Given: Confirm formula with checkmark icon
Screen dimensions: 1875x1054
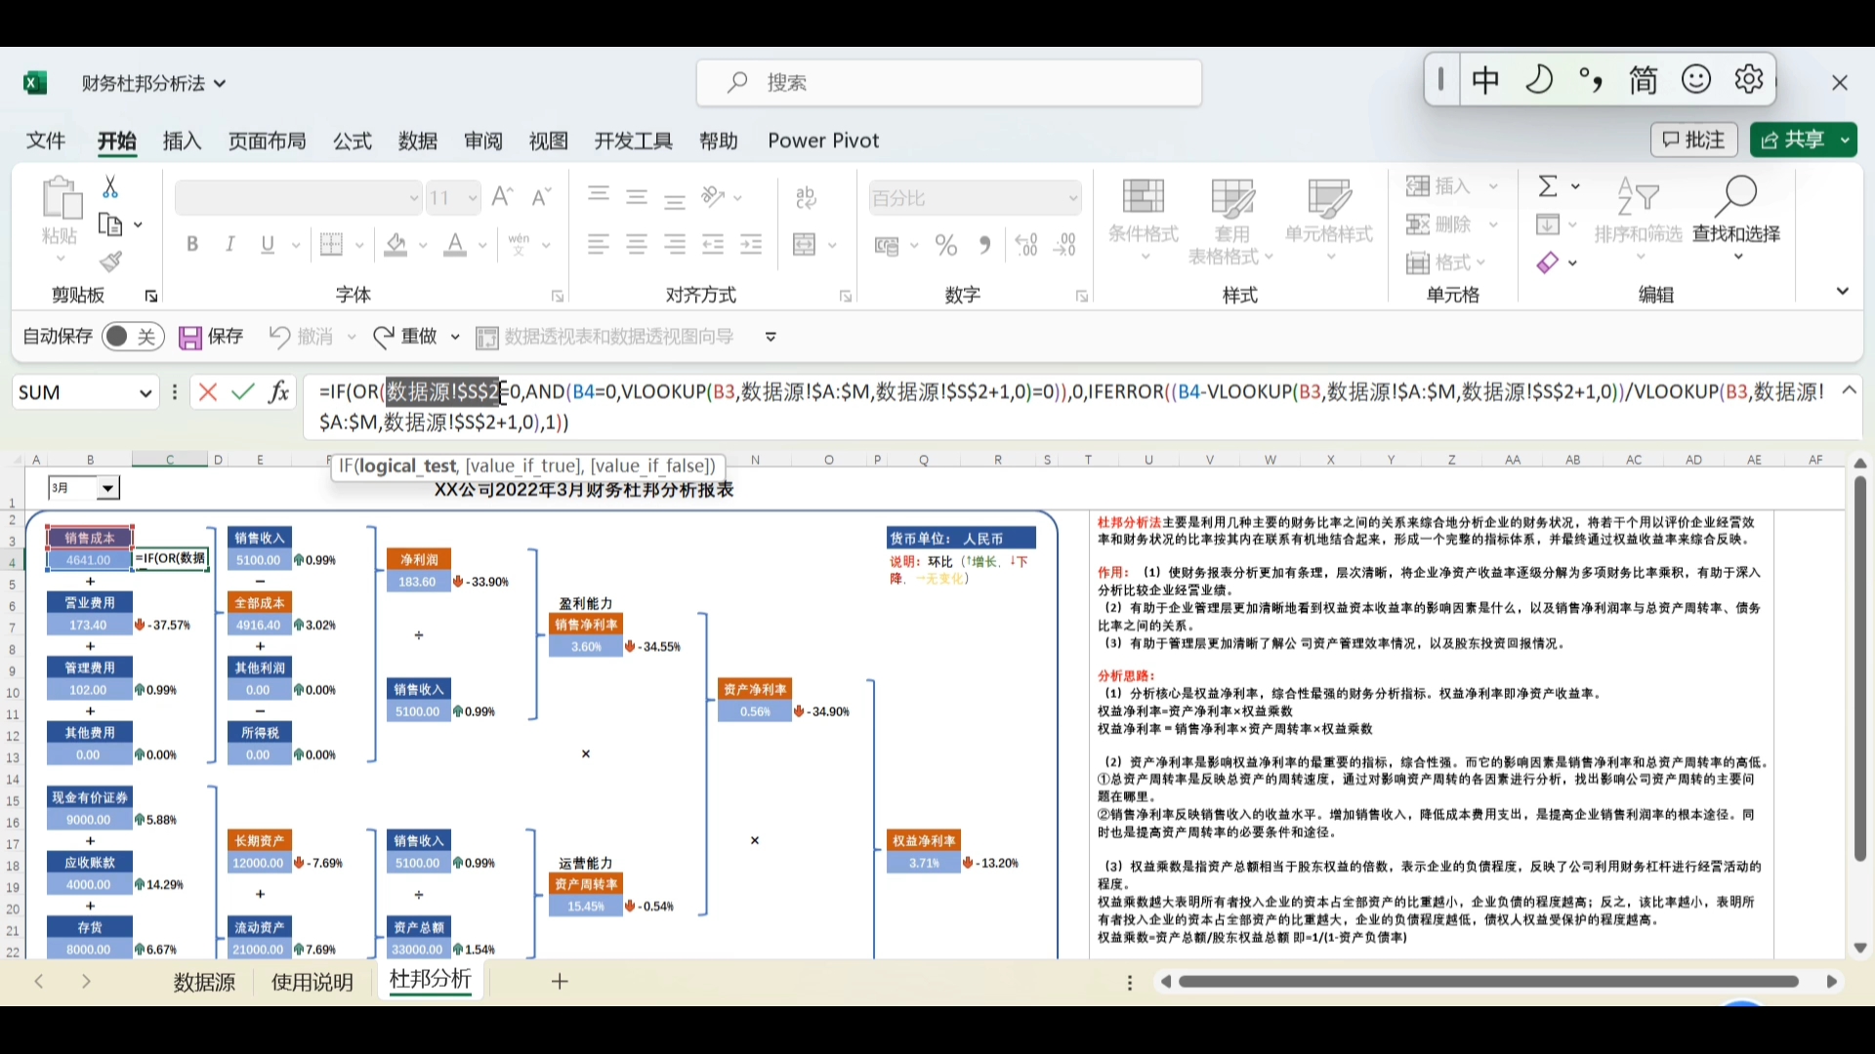Looking at the screenshot, I should click(x=243, y=392).
